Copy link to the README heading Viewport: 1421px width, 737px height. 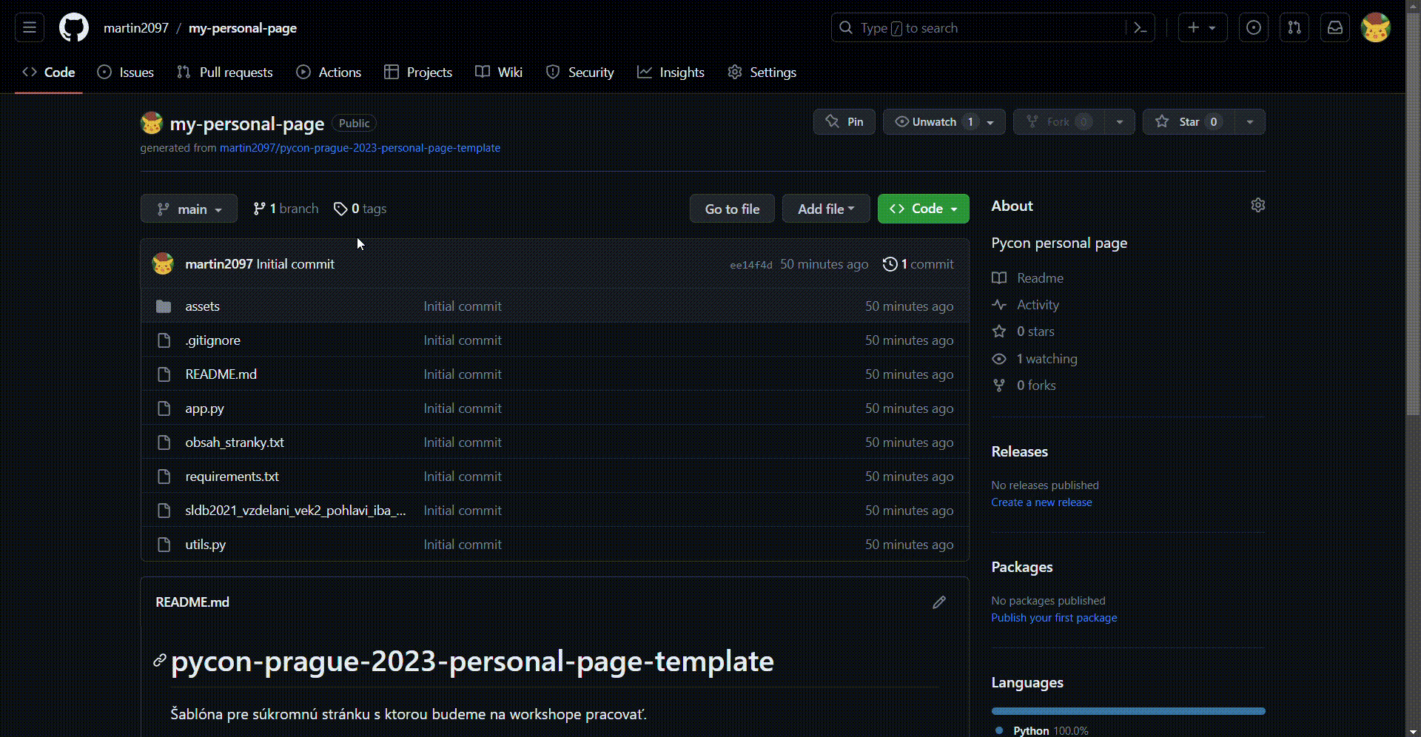(160, 661)
